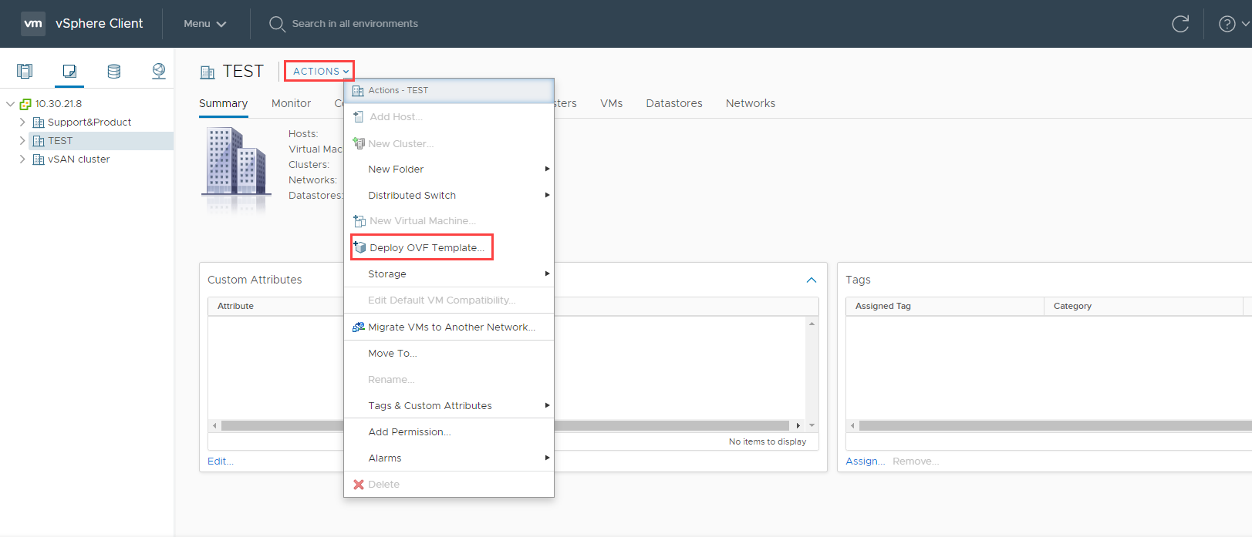Open the Storage inventory view icon
1252x537 pixels.
tap(114, 72)
